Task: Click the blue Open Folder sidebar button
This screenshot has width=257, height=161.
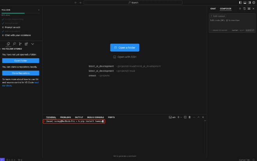Action: pyautogui.click(x=21, y=61)
